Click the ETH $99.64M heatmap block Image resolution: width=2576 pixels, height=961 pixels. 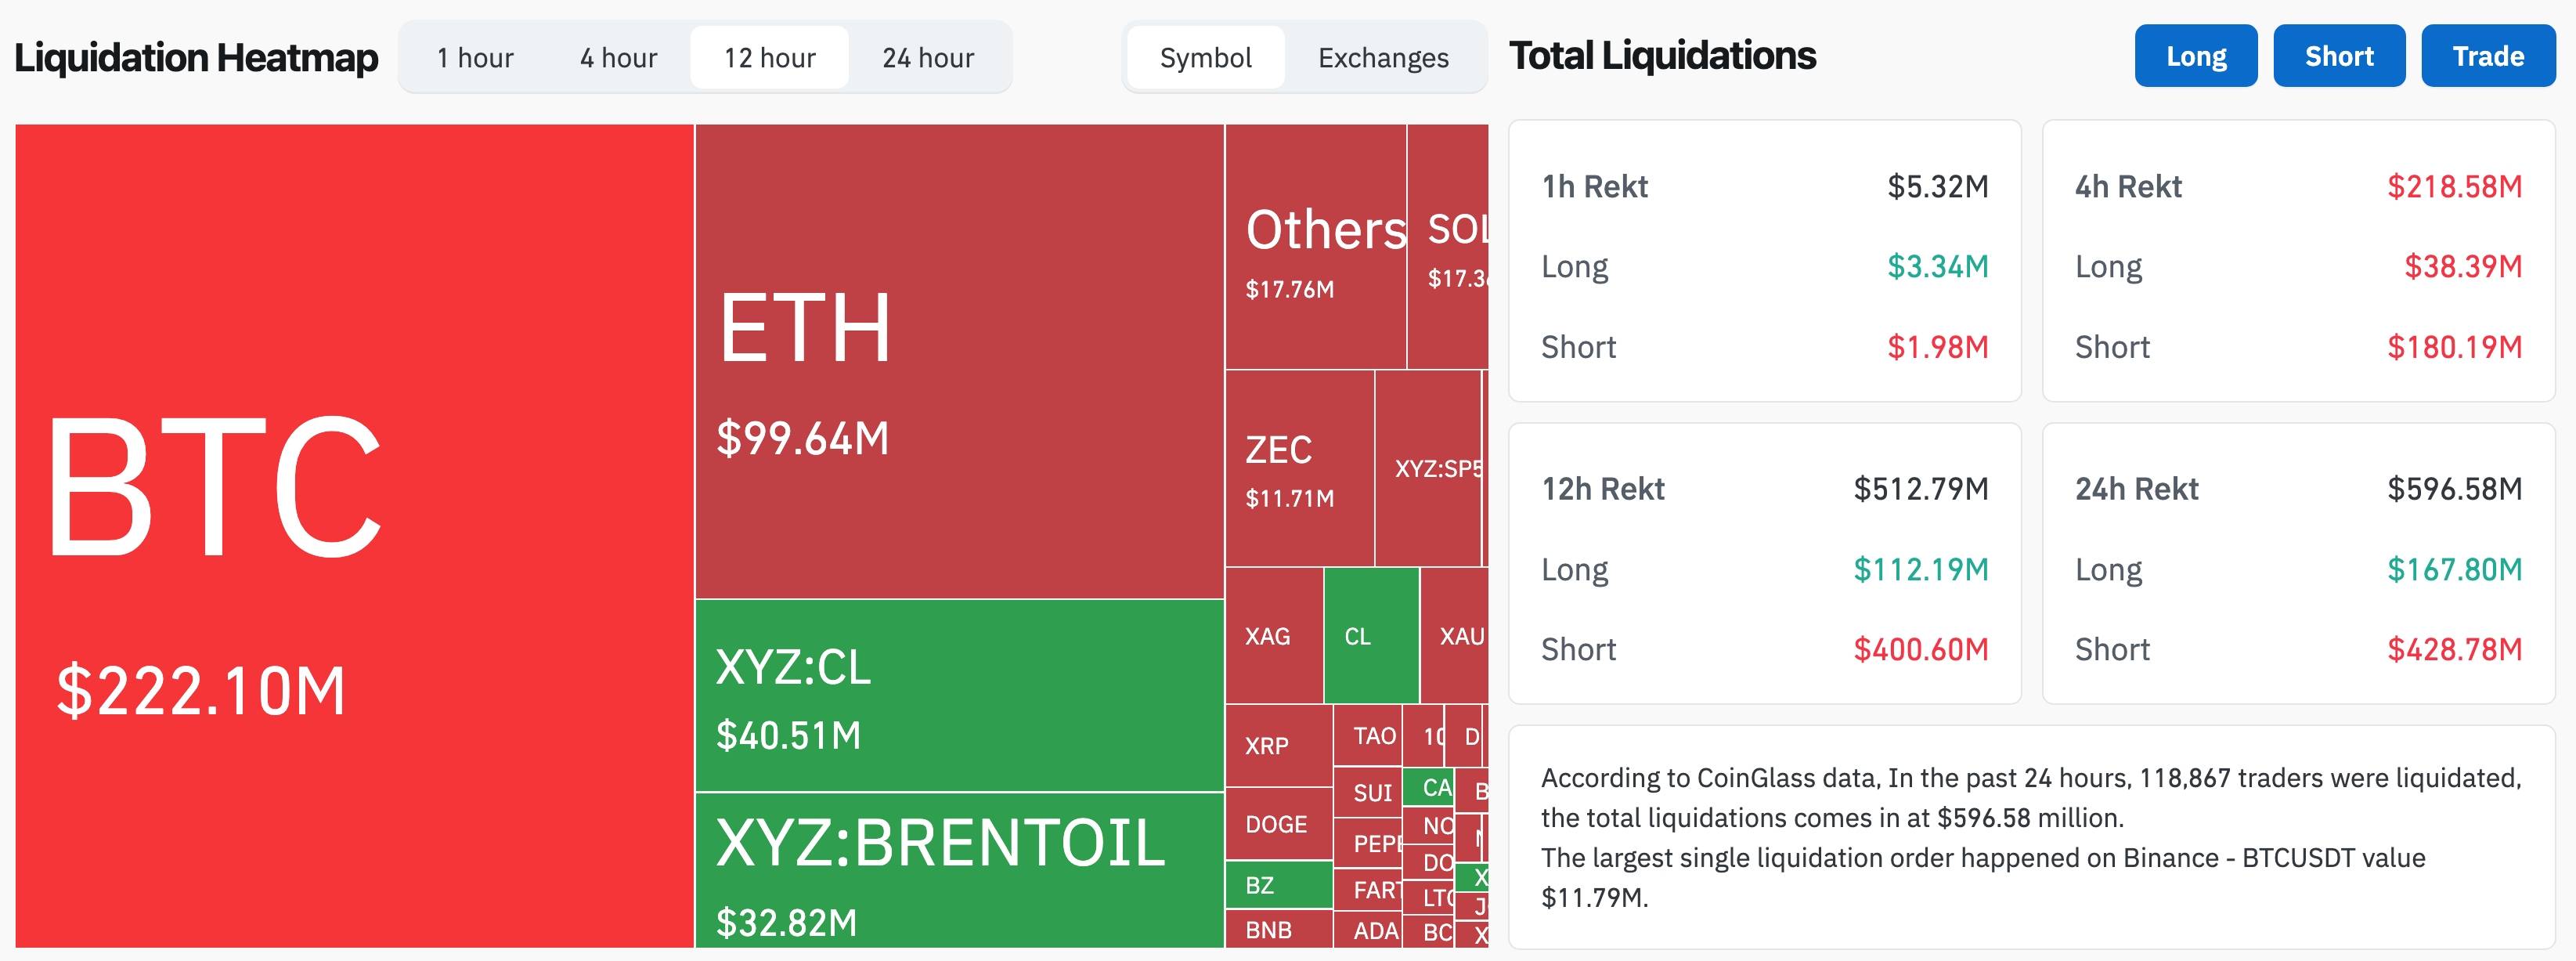click(958, 360)
